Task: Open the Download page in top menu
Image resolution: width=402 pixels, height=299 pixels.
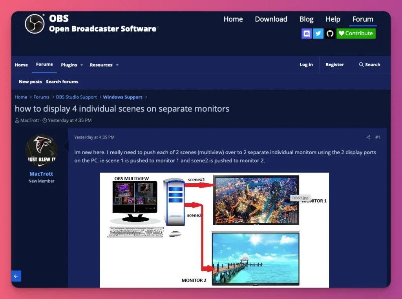Action: coord(271,19)
